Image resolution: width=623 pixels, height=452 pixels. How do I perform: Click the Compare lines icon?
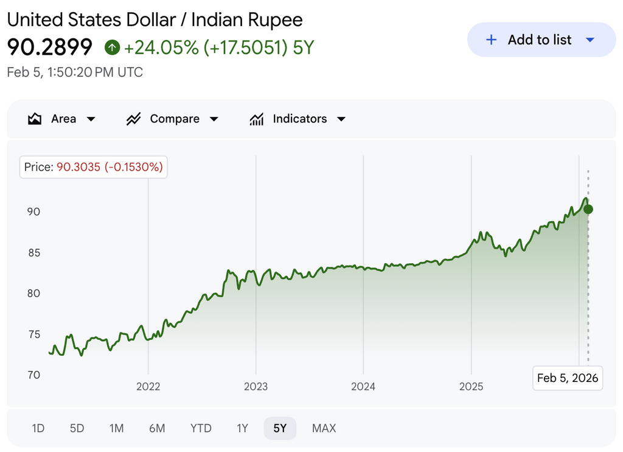tap(134, 119)
